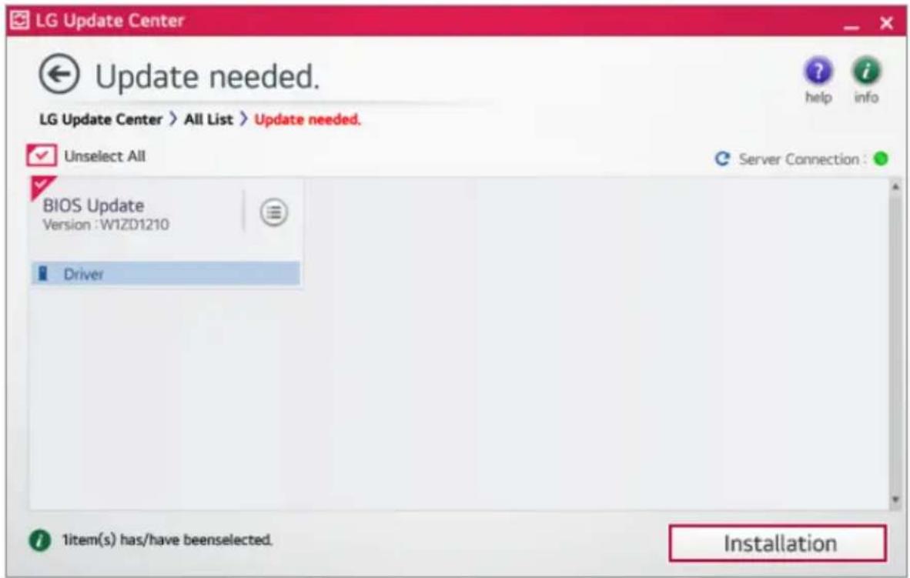
Task: Refresh the server connection
Action: [722, 159]
